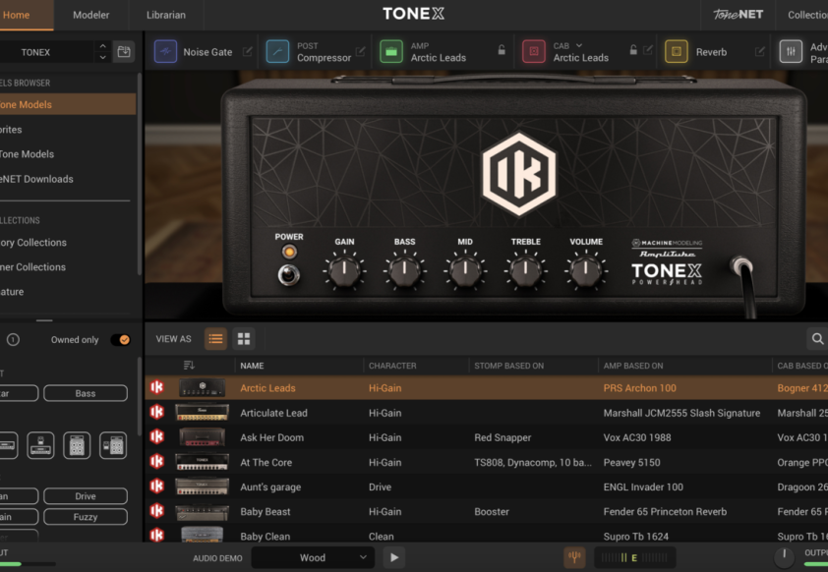Open the ToneNET tab
The image size is (828, 572).
pyautogui.click(x=738, y=15)
